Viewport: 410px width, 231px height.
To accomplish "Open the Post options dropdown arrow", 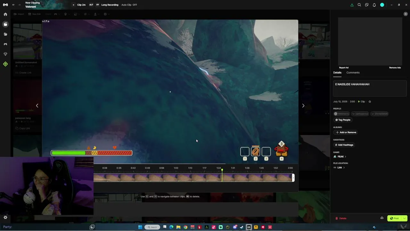I will [x=405, y=218].
